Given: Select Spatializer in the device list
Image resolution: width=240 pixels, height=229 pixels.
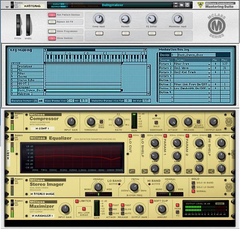Looking at the screenshot, I should 27,67.
